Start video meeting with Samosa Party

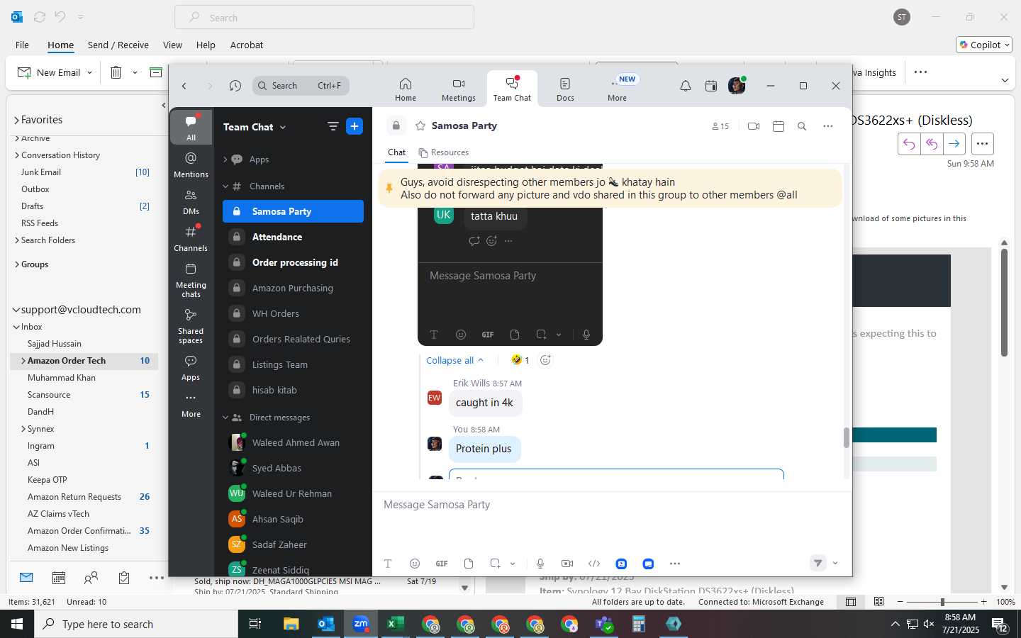pos(754,126)
